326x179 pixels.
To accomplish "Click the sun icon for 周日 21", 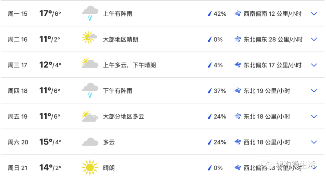I will [90, 167].
